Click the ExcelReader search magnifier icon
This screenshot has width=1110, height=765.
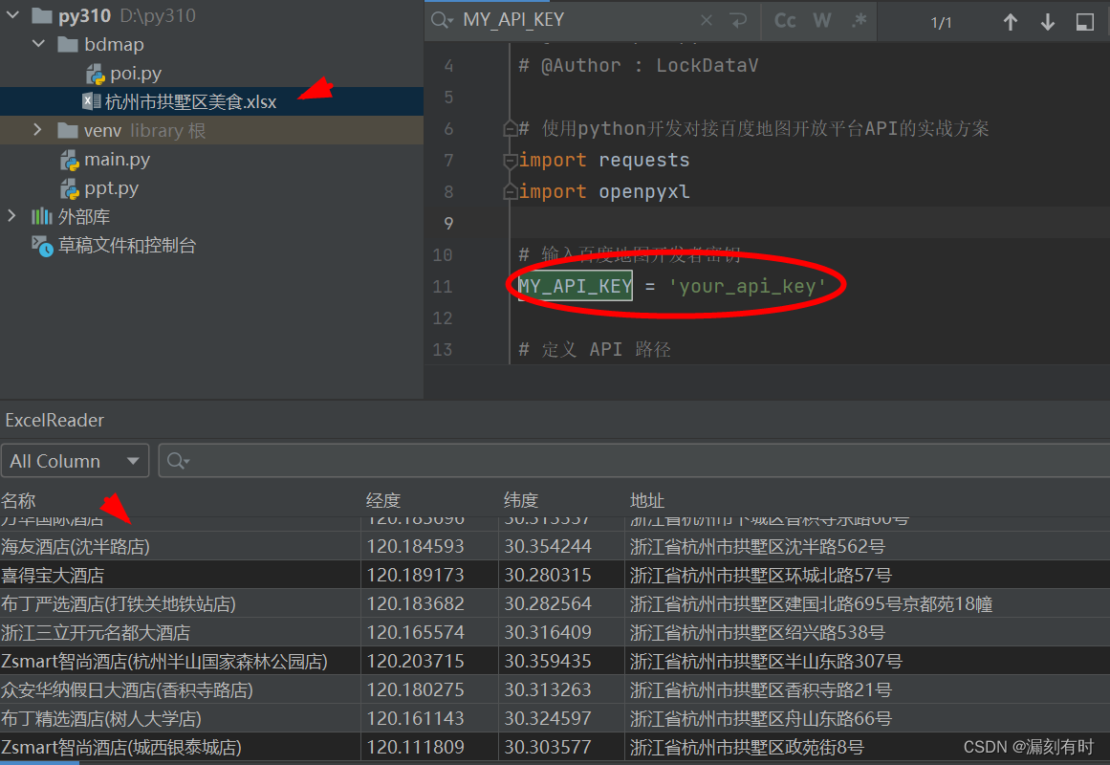point(178,461)
